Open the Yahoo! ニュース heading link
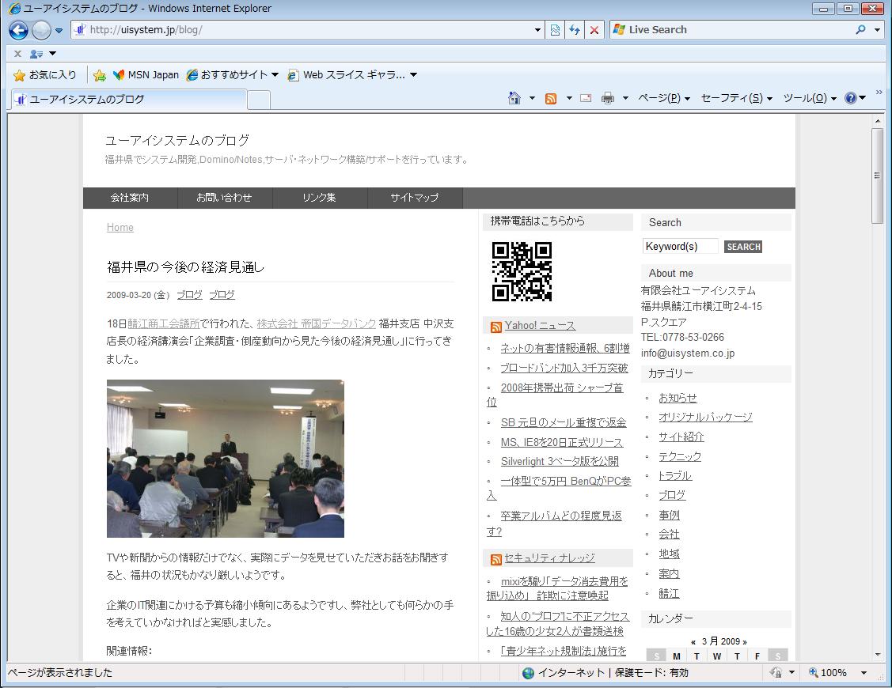This screenshot has height=688, width=892. point(540,326)
